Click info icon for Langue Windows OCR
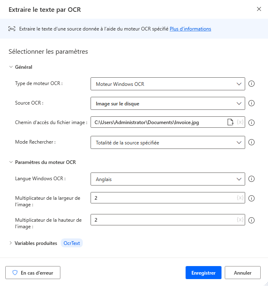This screenshot has width=268, height=286. [252, 179]
